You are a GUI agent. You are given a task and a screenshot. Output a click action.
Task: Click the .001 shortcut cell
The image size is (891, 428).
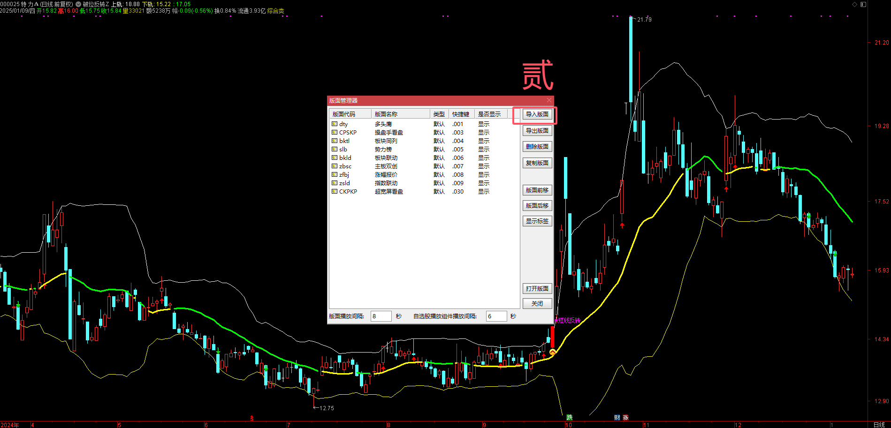pyautogui.click(x=458, y=124)
